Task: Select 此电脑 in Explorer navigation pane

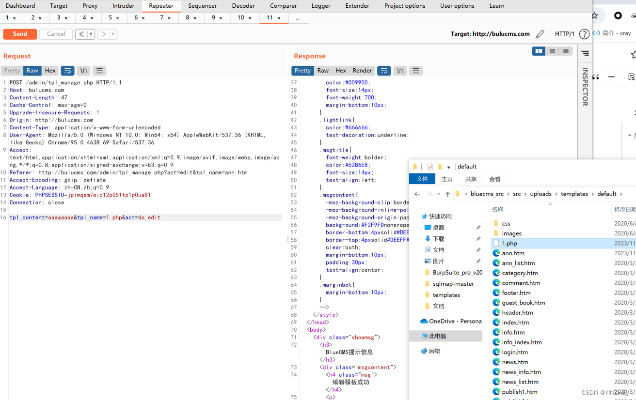Action: (x=446, y=336)
